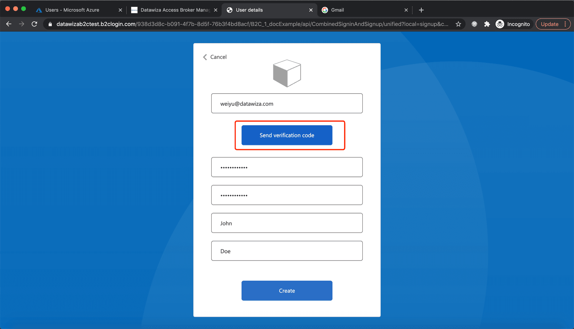Click the Update button in the toolbar

(x=549, y=24)
